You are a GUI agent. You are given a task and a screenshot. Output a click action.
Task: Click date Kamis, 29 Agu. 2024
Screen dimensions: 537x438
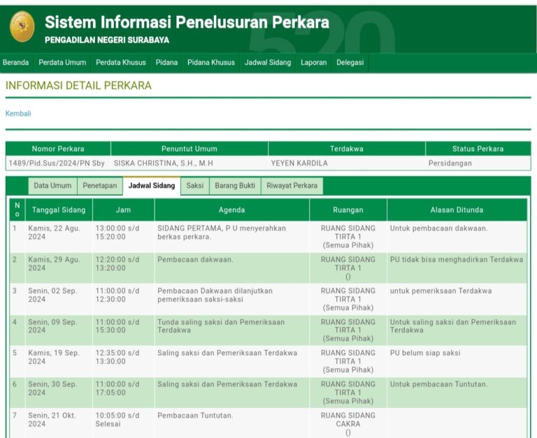(54, 264)
